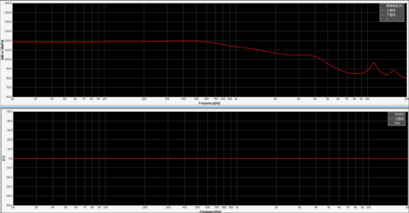
Task: Click the response curve peak just above 10k
Action: tap(374, 63)
